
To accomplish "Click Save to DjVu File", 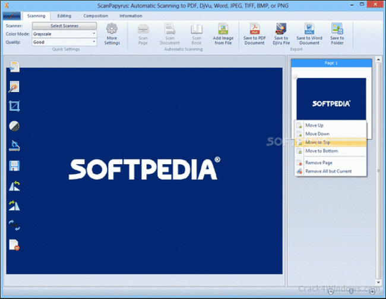I will coord(281,34).
